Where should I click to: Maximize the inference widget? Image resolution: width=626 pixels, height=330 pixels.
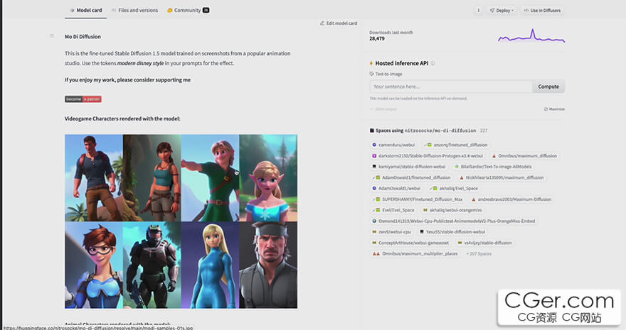(554, 109)
